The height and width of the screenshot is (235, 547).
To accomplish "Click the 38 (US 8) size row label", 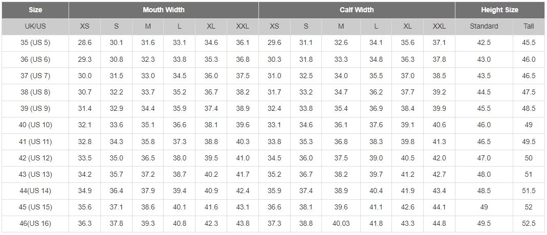I will (x=35, y=92).
